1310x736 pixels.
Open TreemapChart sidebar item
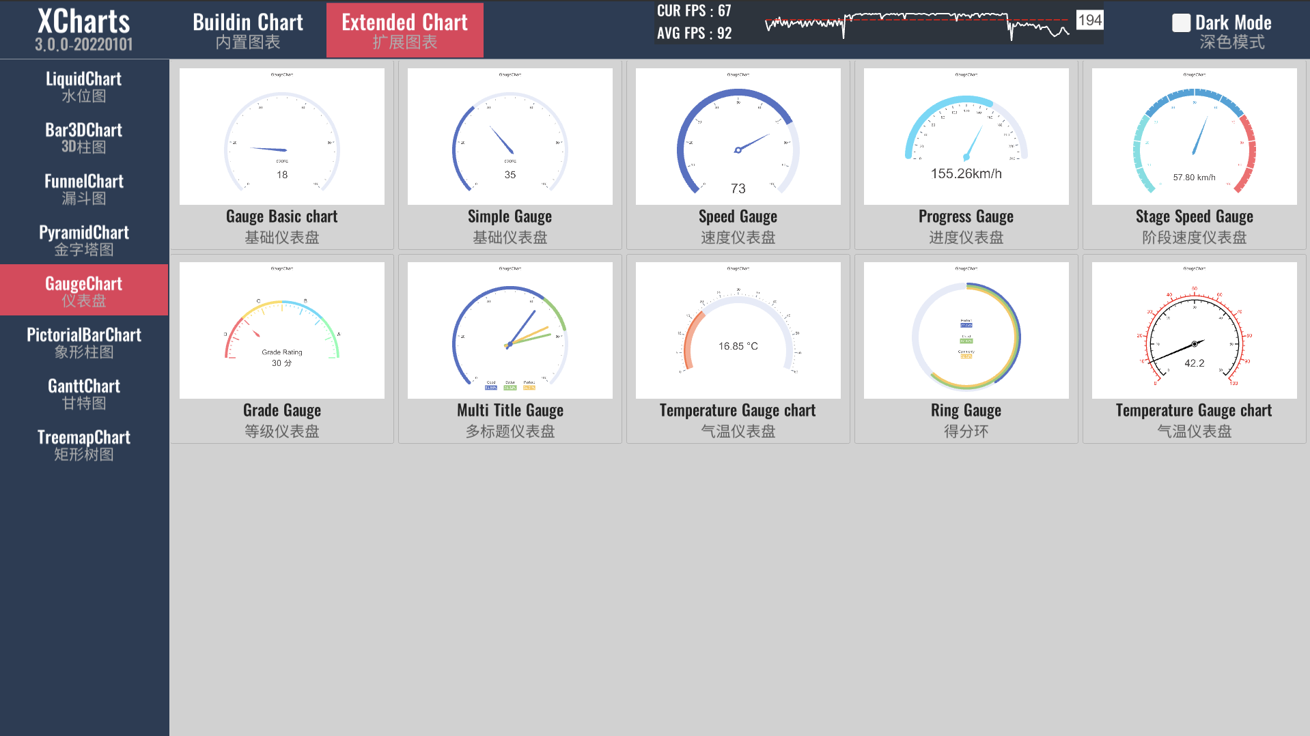click(x=84, y=444)
